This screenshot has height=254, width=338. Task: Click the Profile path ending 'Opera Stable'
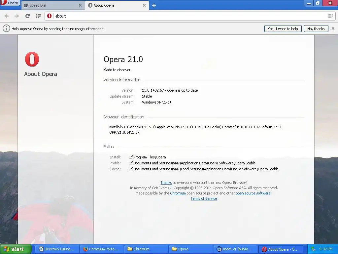192,163
